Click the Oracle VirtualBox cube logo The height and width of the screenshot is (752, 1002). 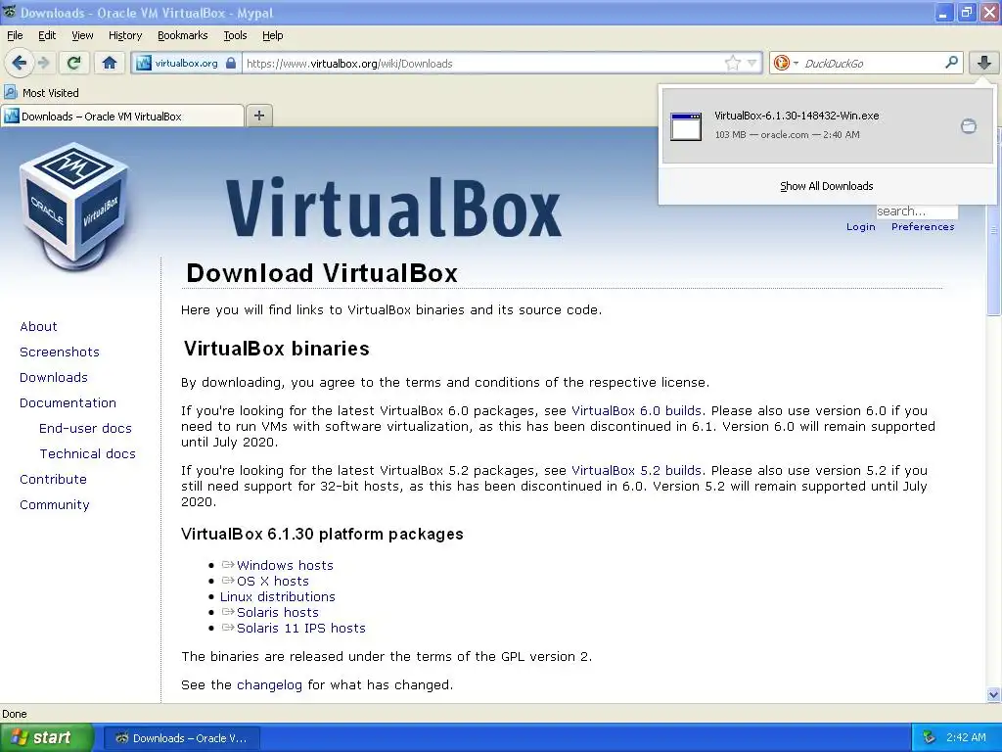[74, 208]
